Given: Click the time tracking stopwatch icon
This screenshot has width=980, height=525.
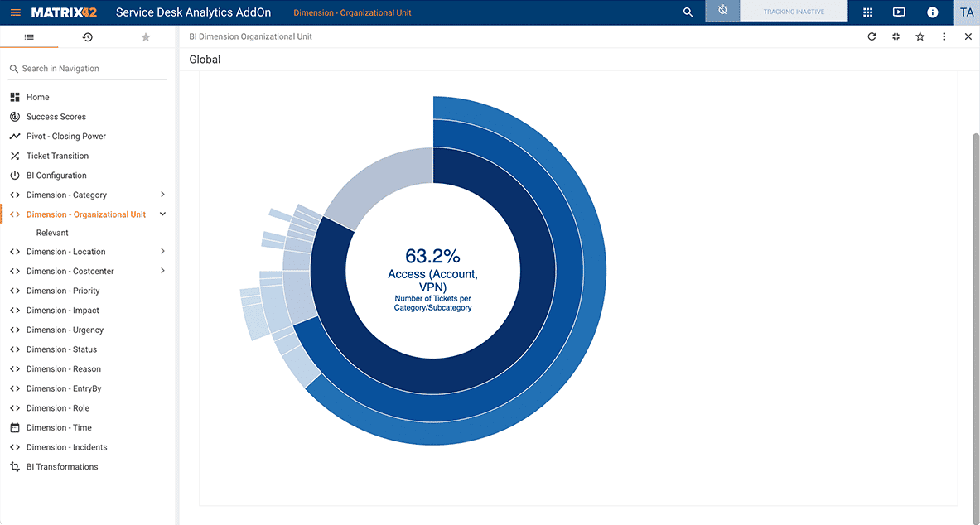Looking at the screenshot, I should [720, 12].
